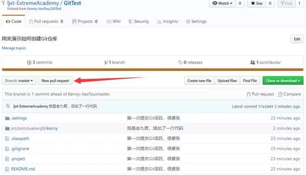Click the Edit description button
Screen dimensions: 306x175
coord(297,39)
